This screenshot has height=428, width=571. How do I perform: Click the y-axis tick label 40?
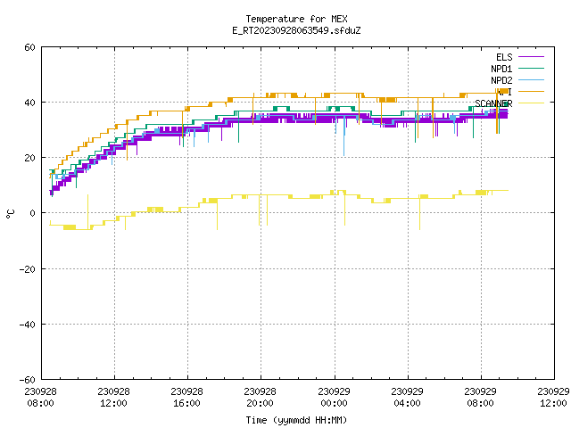29,103
